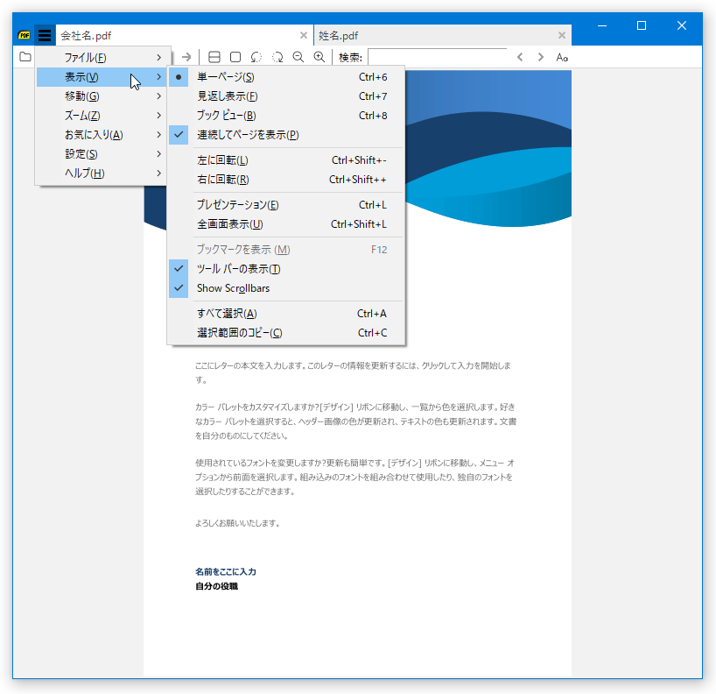The image size is (716, 694).
Task: Click the find previous arrow icon
Action: (x=520, y=57)
